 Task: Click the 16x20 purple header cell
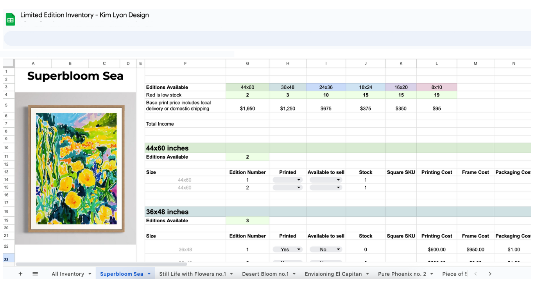(x=401, y=87)
